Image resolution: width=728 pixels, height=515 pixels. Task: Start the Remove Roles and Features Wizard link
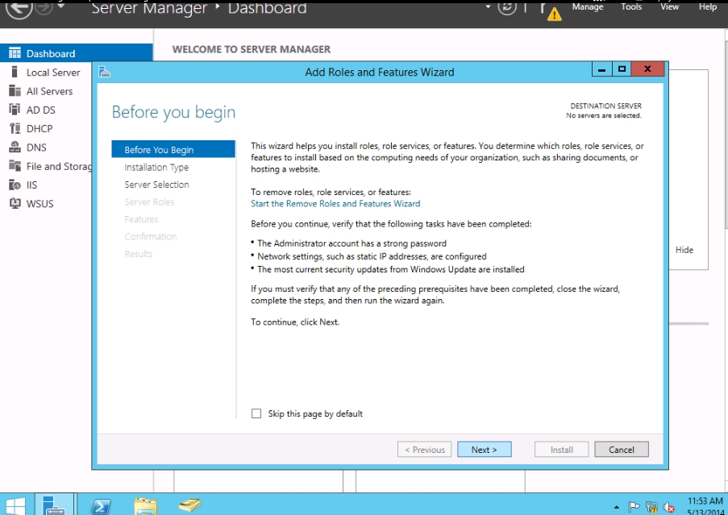point(335,203)
